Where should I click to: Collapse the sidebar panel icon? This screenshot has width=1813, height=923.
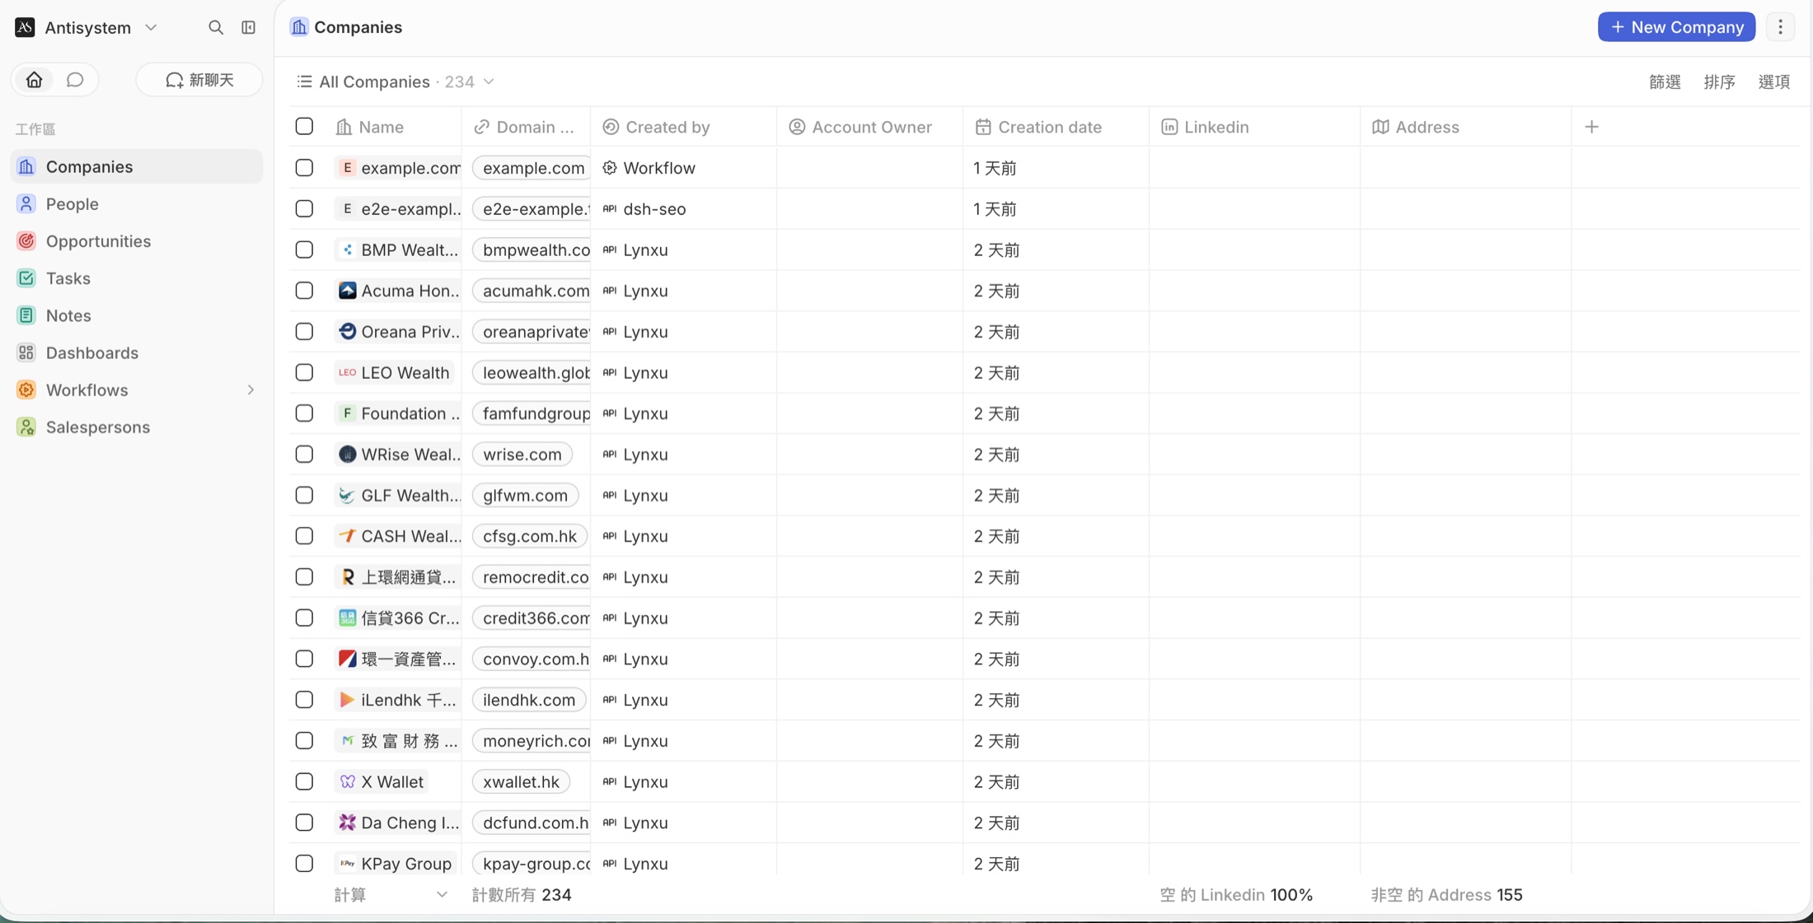point(248,27)
